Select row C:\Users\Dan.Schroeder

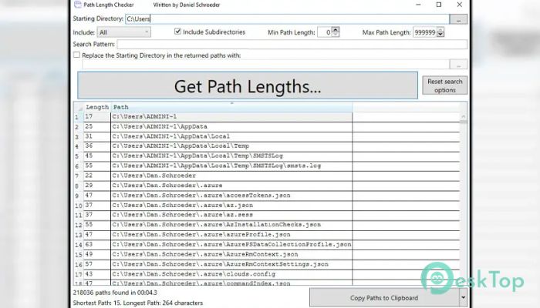(x=231, y=176)
